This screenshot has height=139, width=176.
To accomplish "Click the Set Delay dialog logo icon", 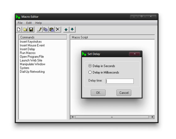I will [x=84, y=54].
